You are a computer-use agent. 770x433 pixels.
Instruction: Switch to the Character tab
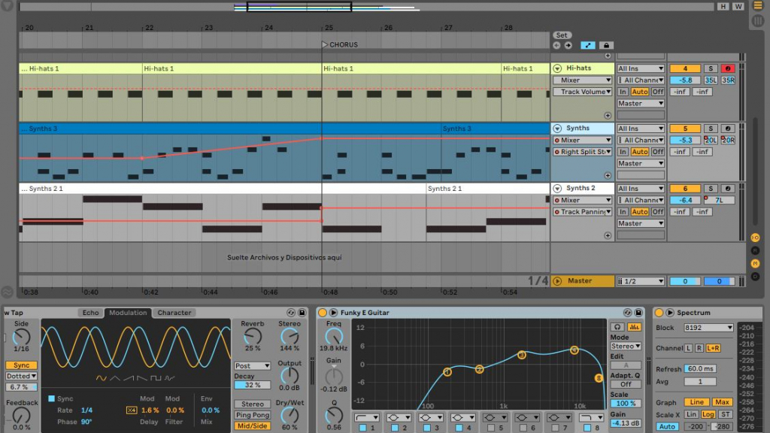[174, 313]
